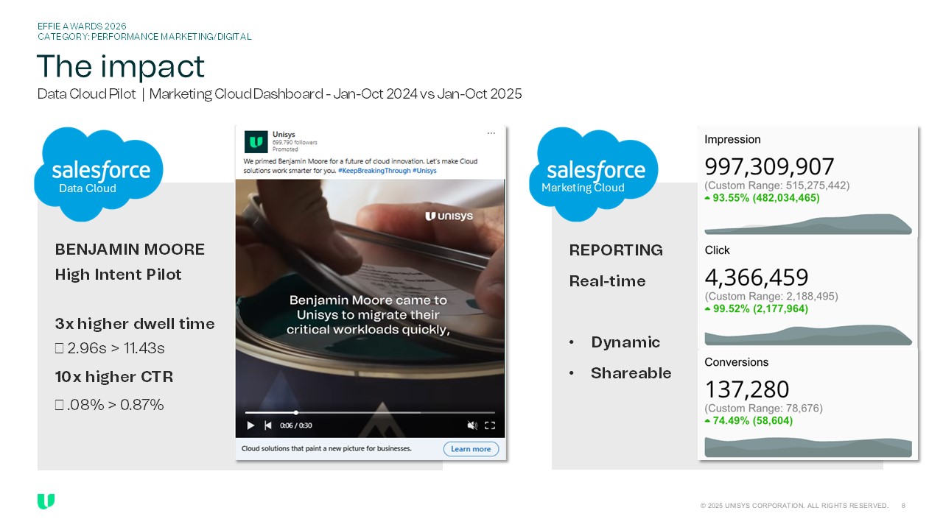Click the white Unisys watermark in the video

[x=449, y=216]
